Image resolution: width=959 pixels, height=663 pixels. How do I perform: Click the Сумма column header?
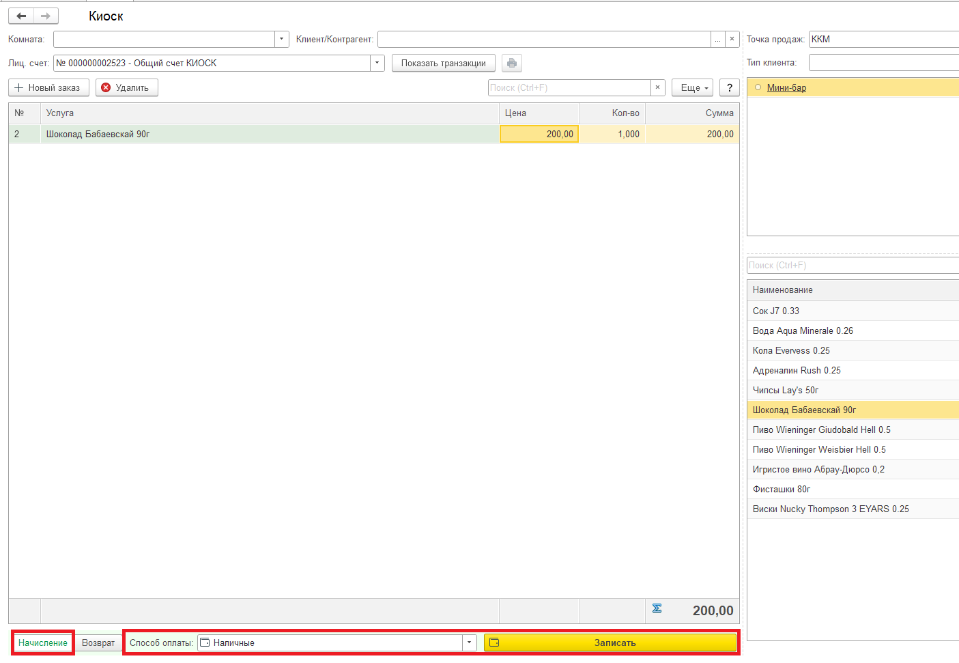pyautogui.click(x=692, y=113)
